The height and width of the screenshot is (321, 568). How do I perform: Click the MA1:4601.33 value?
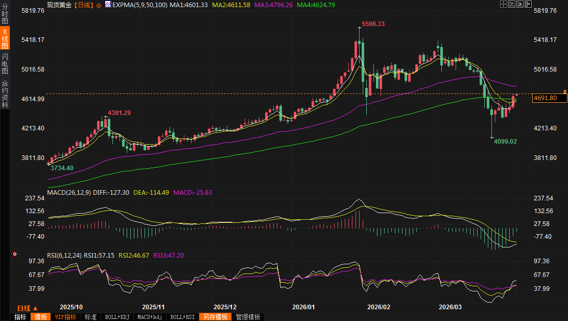coord(188,5)
